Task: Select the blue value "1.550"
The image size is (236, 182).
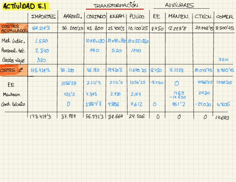Action: click(x=41, y=41)
